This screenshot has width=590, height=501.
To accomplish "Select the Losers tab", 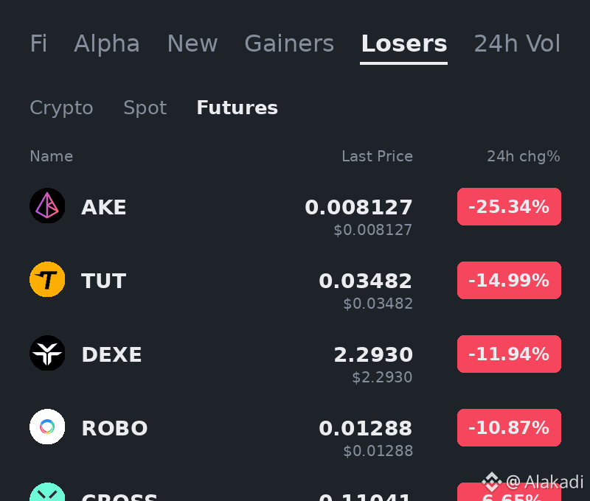I will pyautogui.click(x=403, y=43).
